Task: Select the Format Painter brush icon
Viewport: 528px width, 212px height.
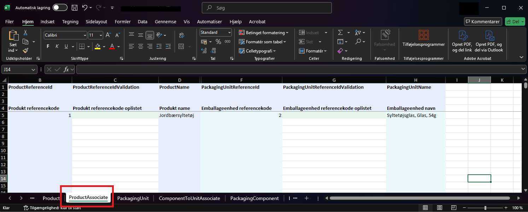Action: tap(25, 51)
